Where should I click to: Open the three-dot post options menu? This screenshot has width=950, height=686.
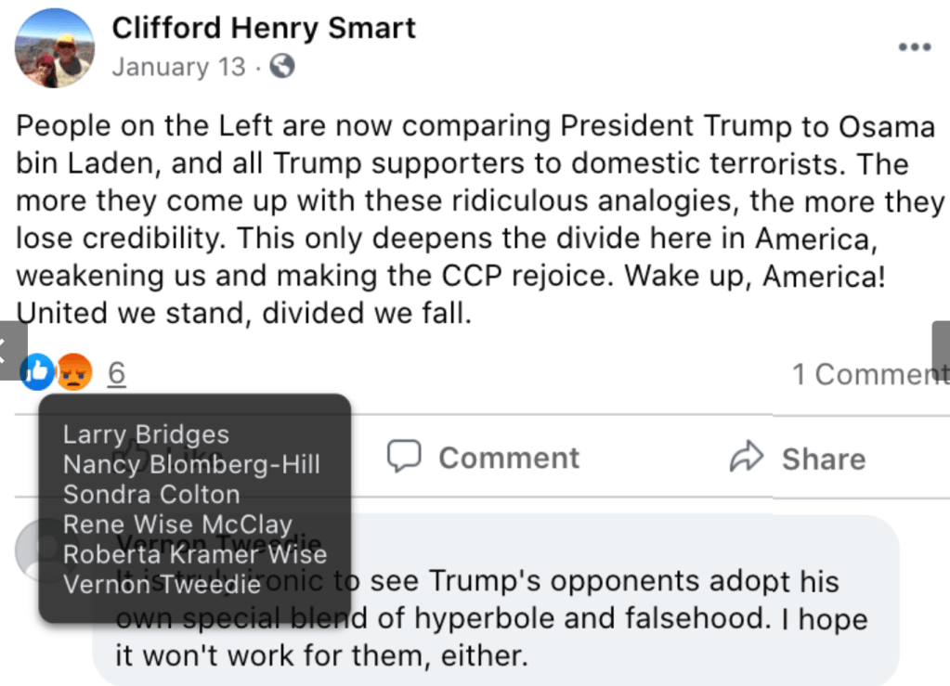914,47
